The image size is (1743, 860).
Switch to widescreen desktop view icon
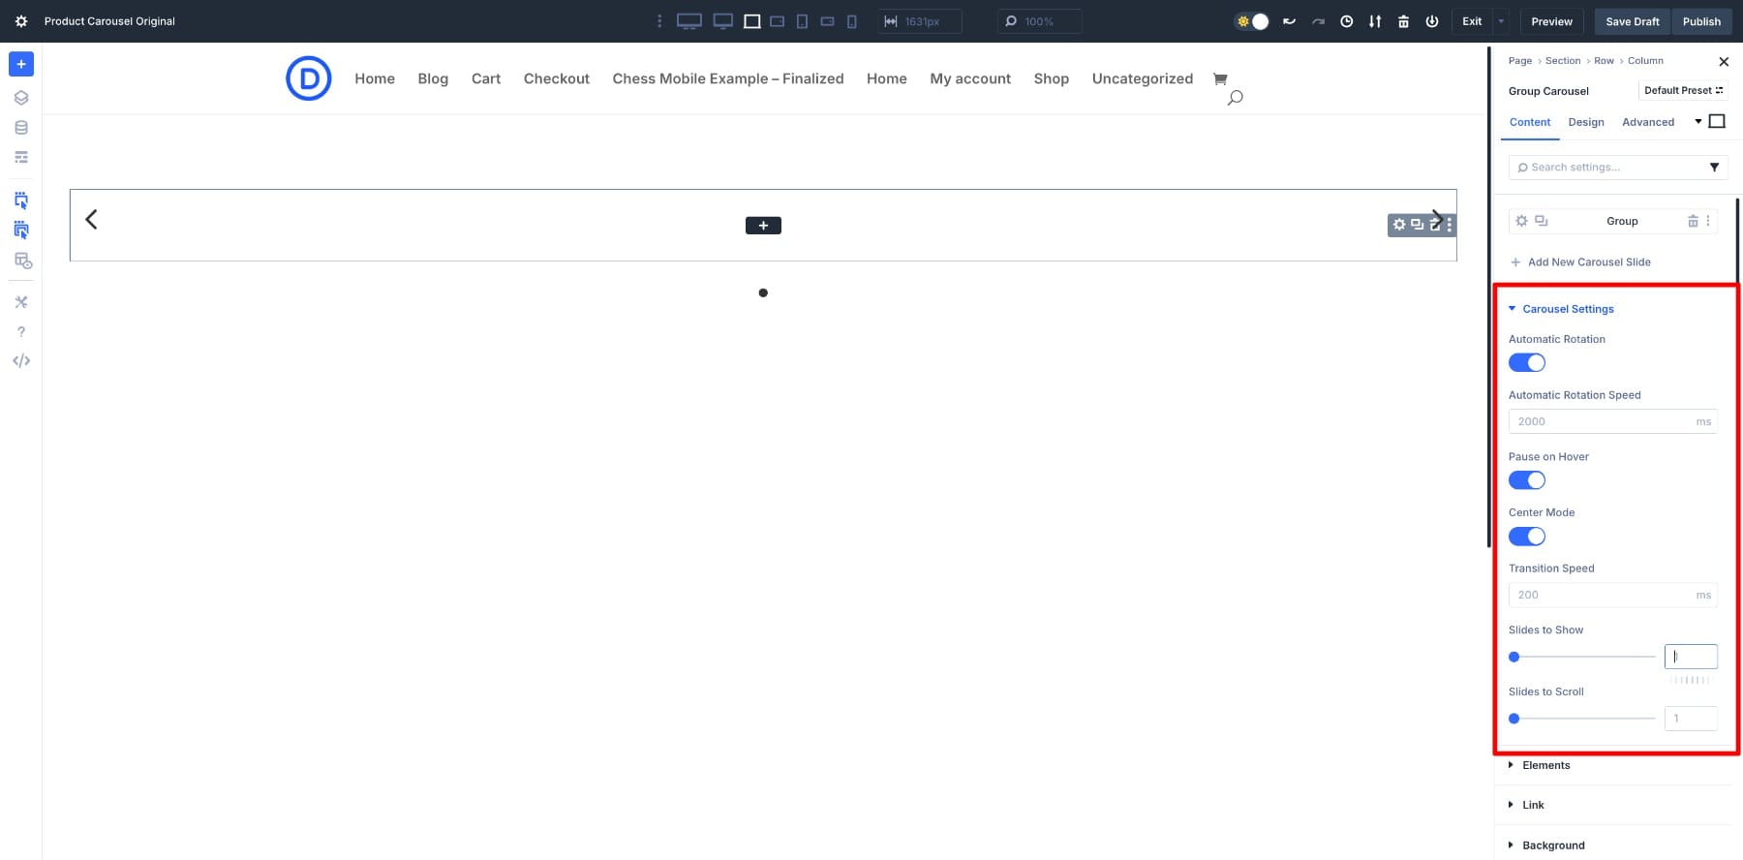point(689,21)
